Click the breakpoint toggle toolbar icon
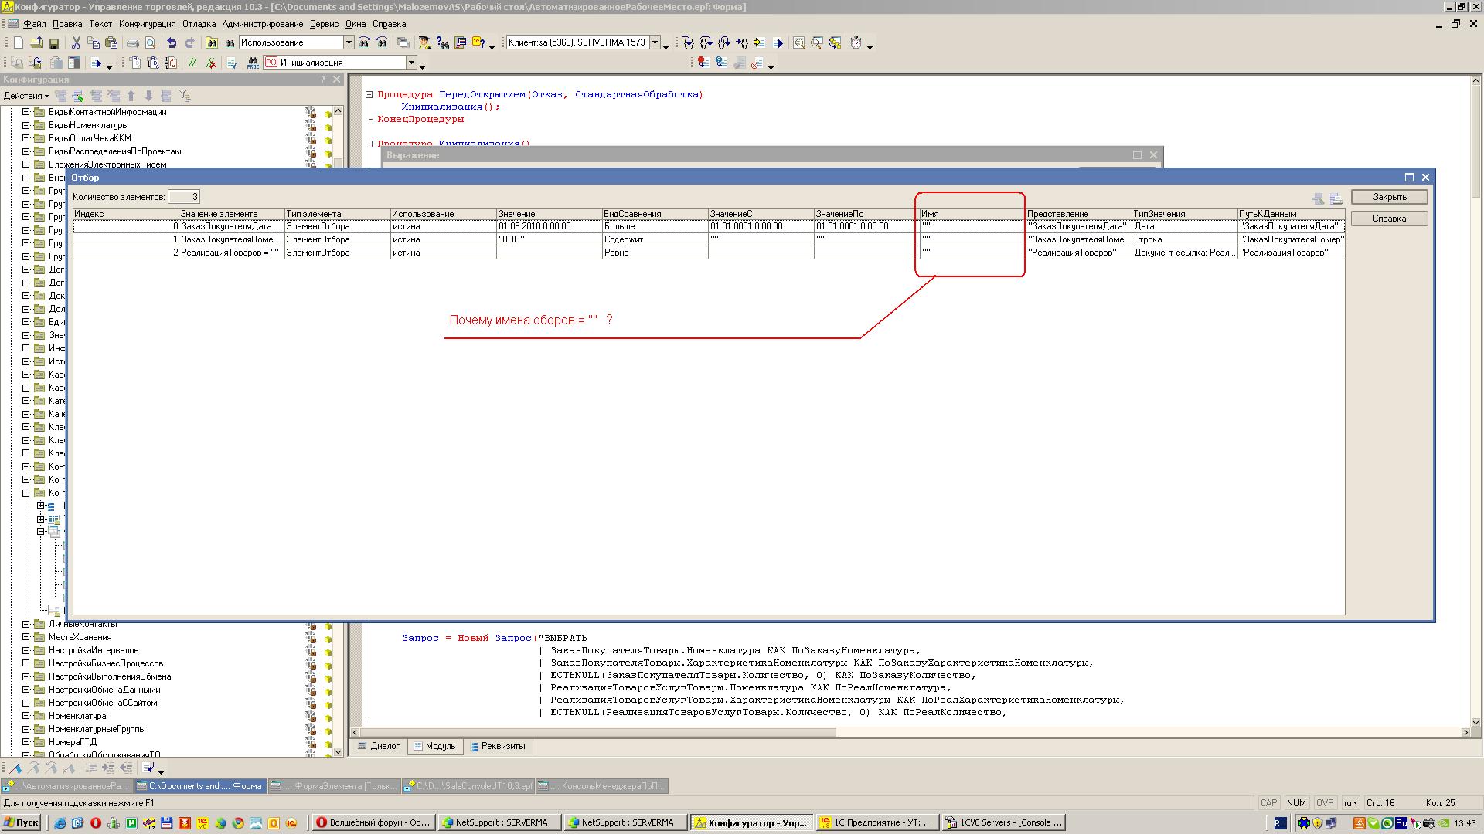Image resolution: width=1484 pixels, height=834 pixels. pos(702,63)
